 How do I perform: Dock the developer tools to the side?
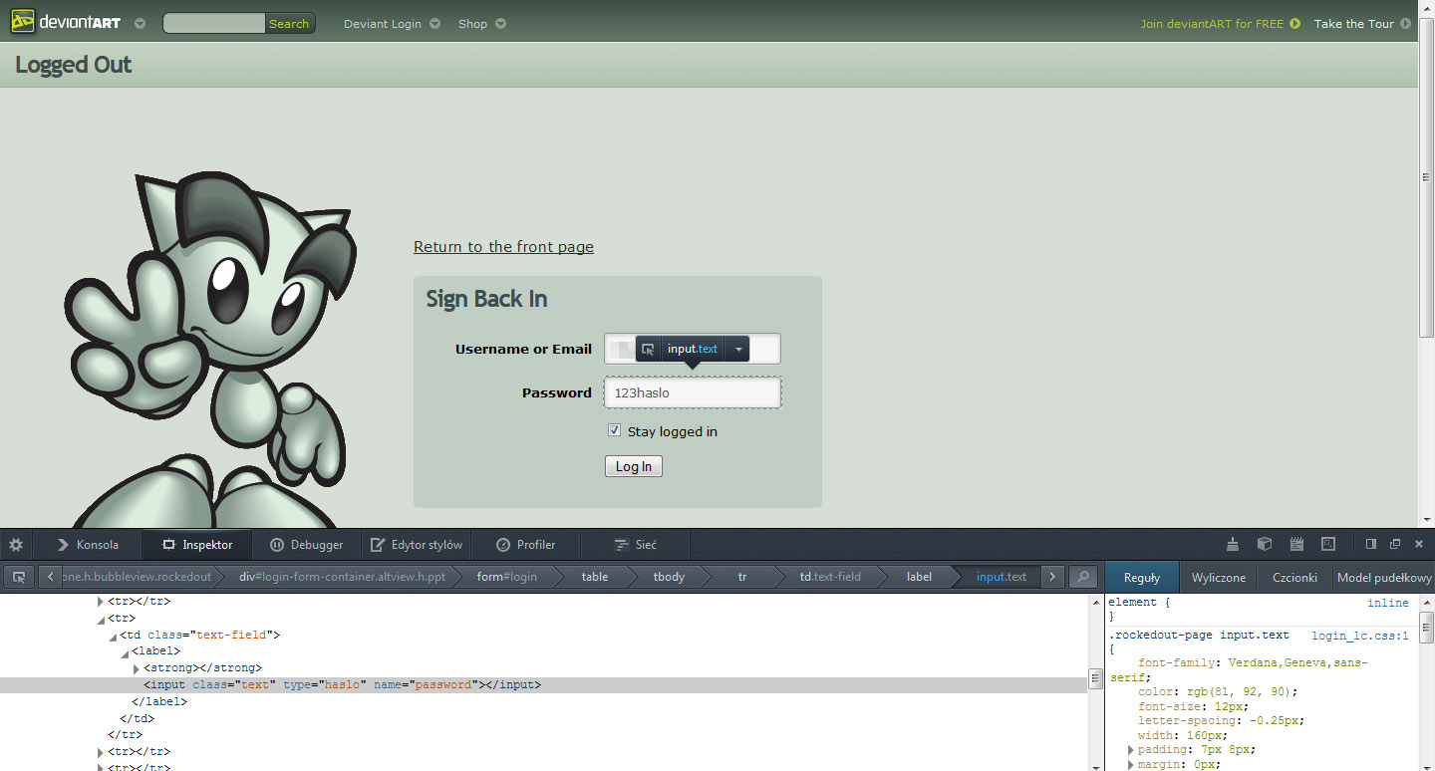1371,544
